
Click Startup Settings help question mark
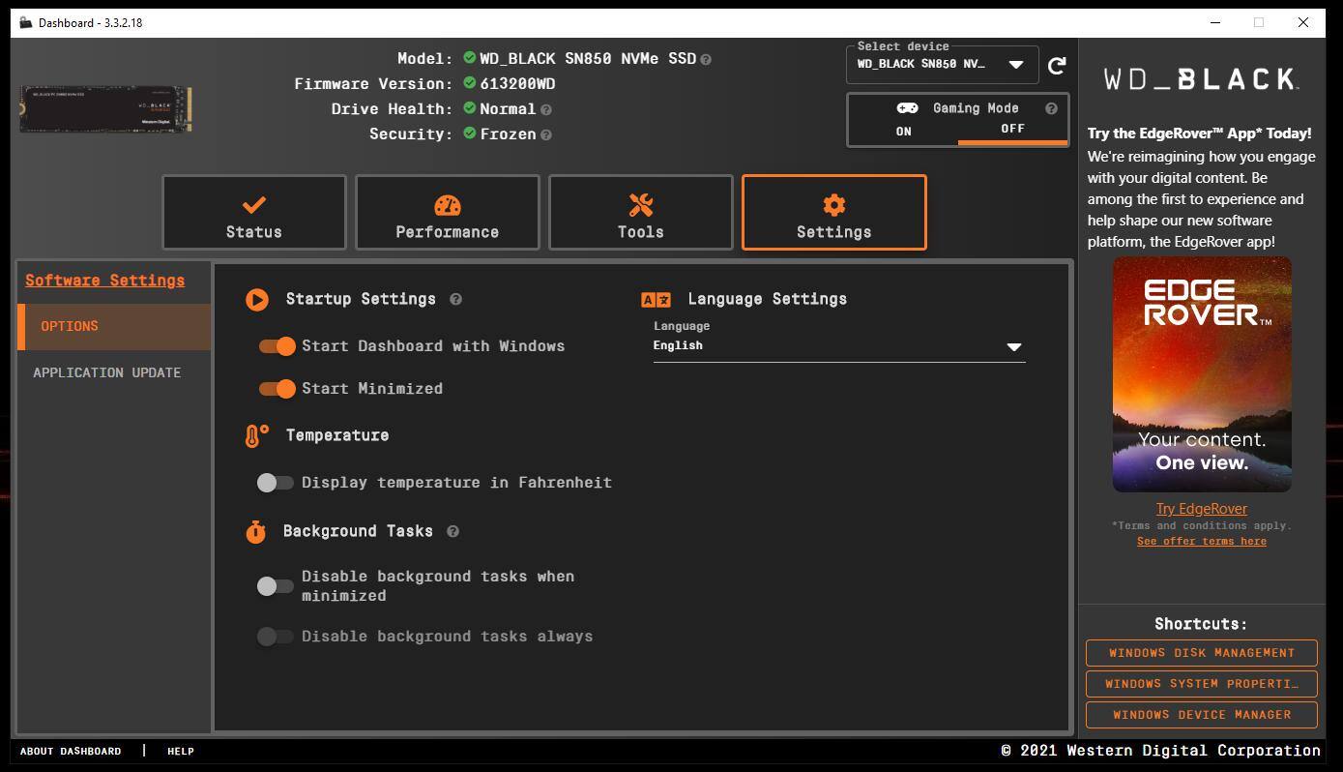click(455, 299)
